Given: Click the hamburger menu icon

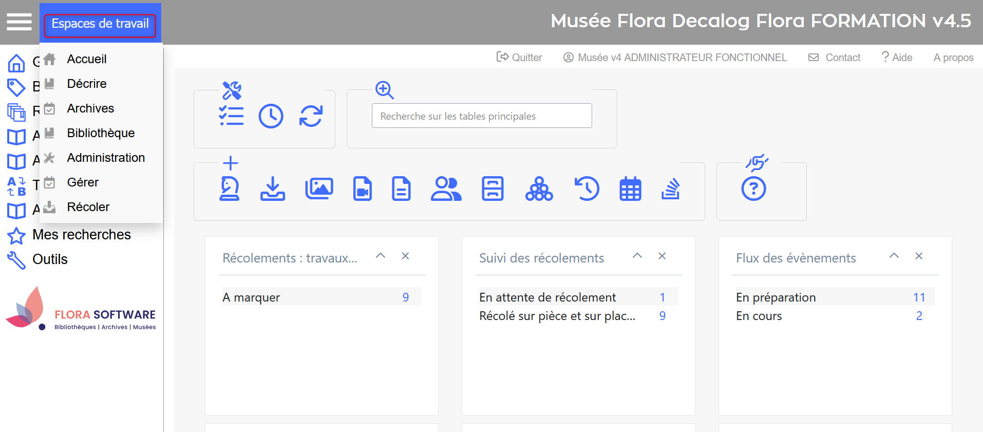Looking at the screenshot, I should pyautogui.click(x=19, y=22).
